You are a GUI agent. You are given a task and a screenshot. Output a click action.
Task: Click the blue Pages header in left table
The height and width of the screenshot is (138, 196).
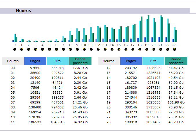[x=35, y=61]
